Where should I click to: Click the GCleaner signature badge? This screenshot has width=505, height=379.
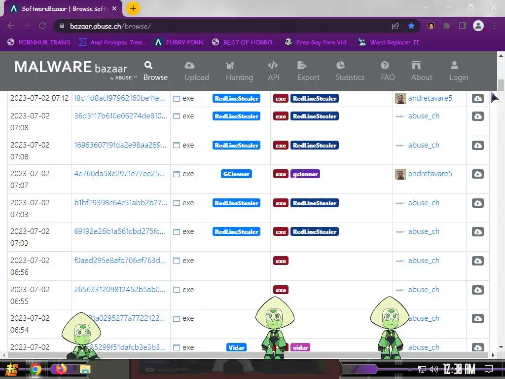pyautogui.click(x=236, y=174)
